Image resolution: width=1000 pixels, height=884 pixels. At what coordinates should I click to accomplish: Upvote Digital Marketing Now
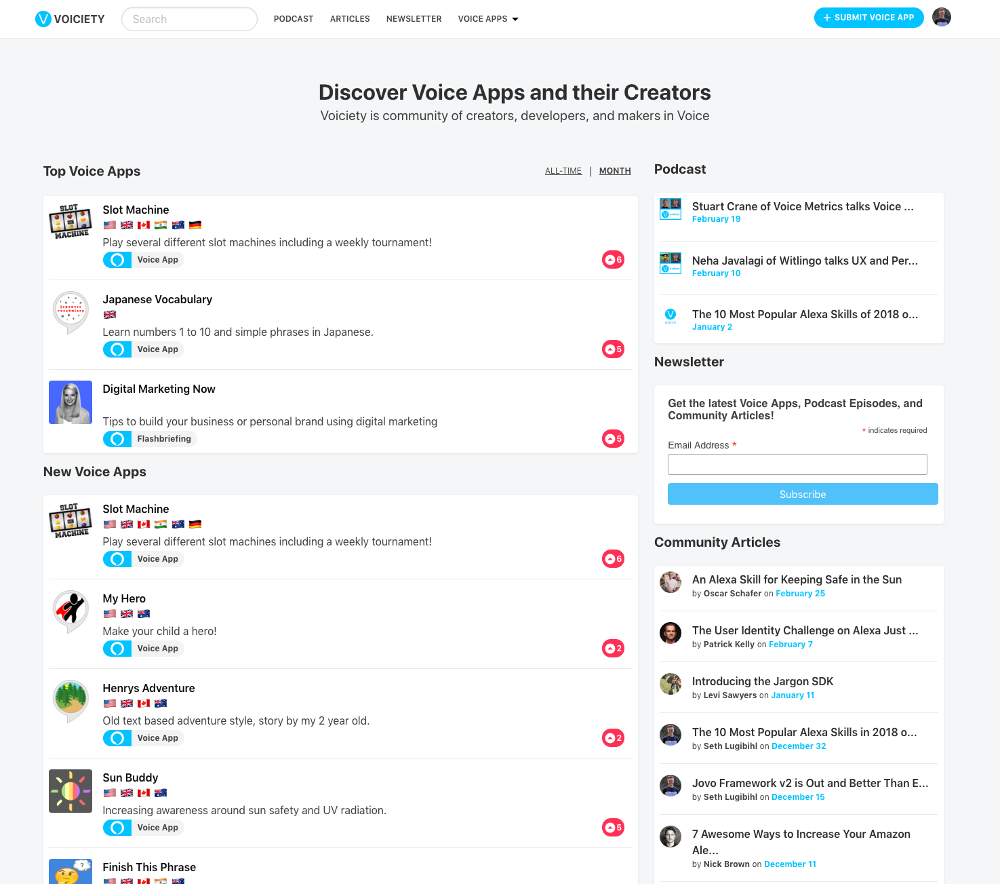613,439
